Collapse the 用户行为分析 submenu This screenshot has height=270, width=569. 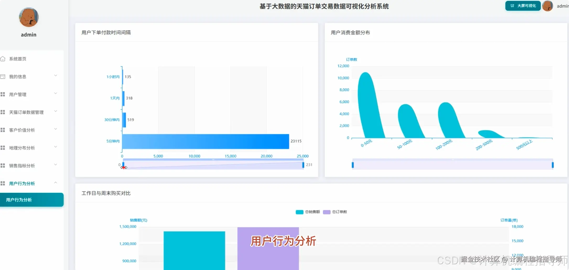click(55, 182)
